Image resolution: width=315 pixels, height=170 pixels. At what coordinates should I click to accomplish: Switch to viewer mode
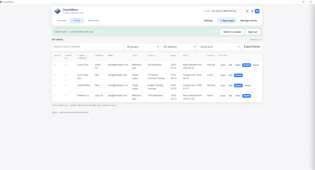click(x=232, y=32)
